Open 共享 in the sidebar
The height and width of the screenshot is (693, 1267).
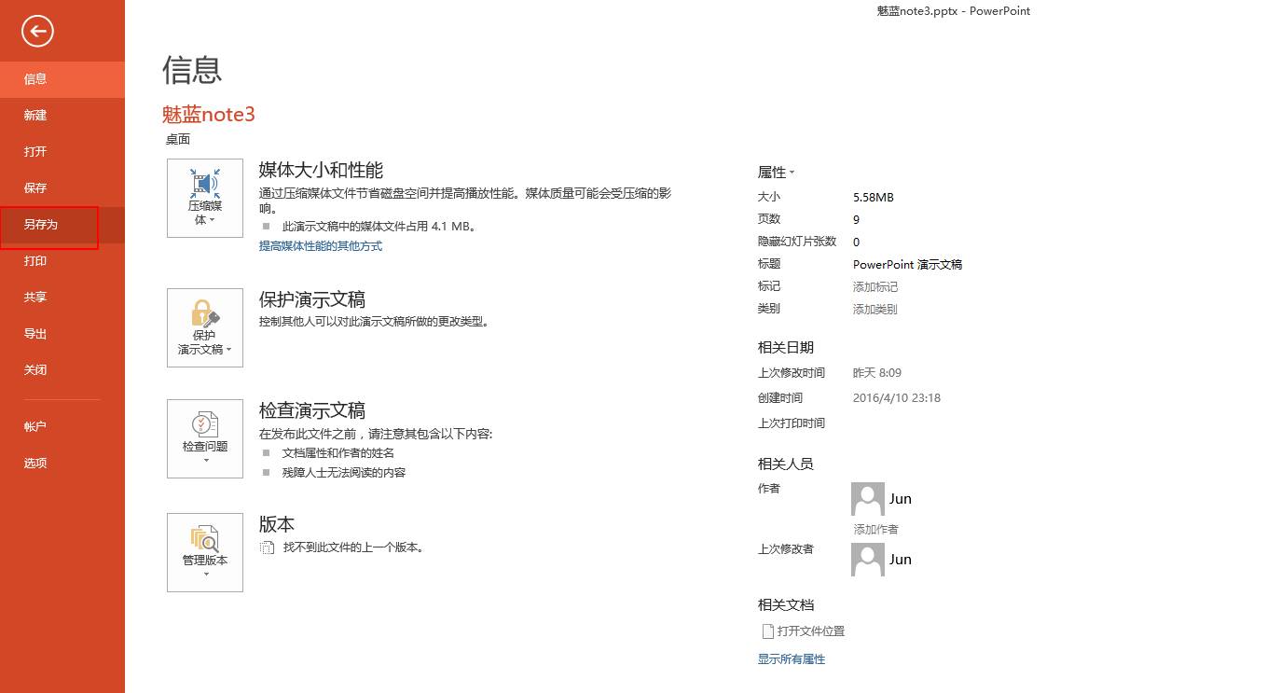[62, 298]
